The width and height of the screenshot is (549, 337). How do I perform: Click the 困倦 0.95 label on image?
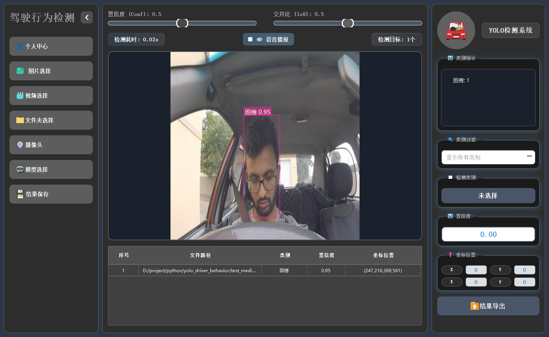tap(258, 112)
